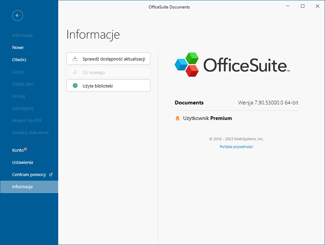The width and height of the screenshot is (325, 245).
Task: Open Ustawienia in the sidebar
Action: [x=23, y=163]
